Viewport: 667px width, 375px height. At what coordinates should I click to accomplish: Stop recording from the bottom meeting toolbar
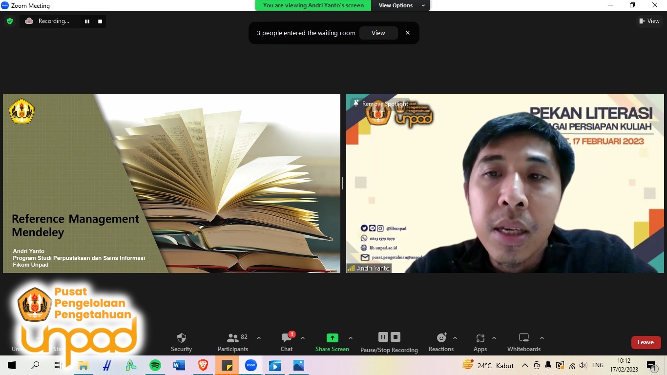point(396,337)
